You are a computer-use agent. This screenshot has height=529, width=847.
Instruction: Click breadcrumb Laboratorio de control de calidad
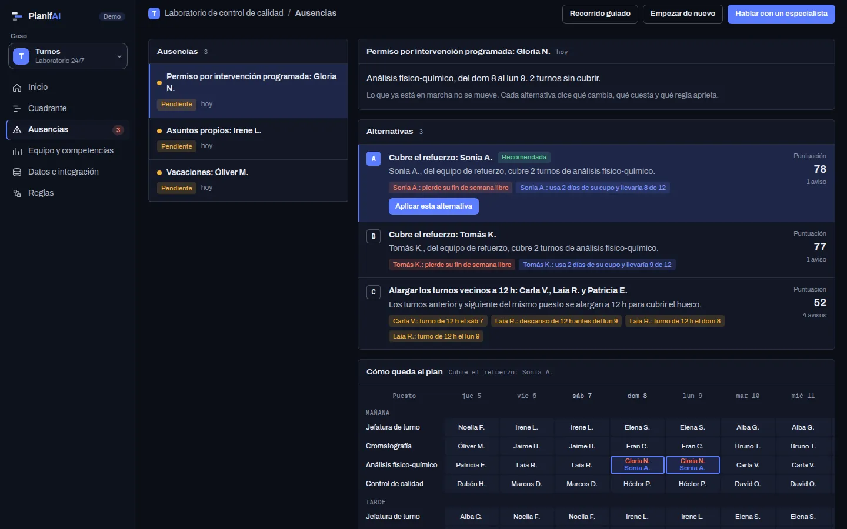pos(224,13)
